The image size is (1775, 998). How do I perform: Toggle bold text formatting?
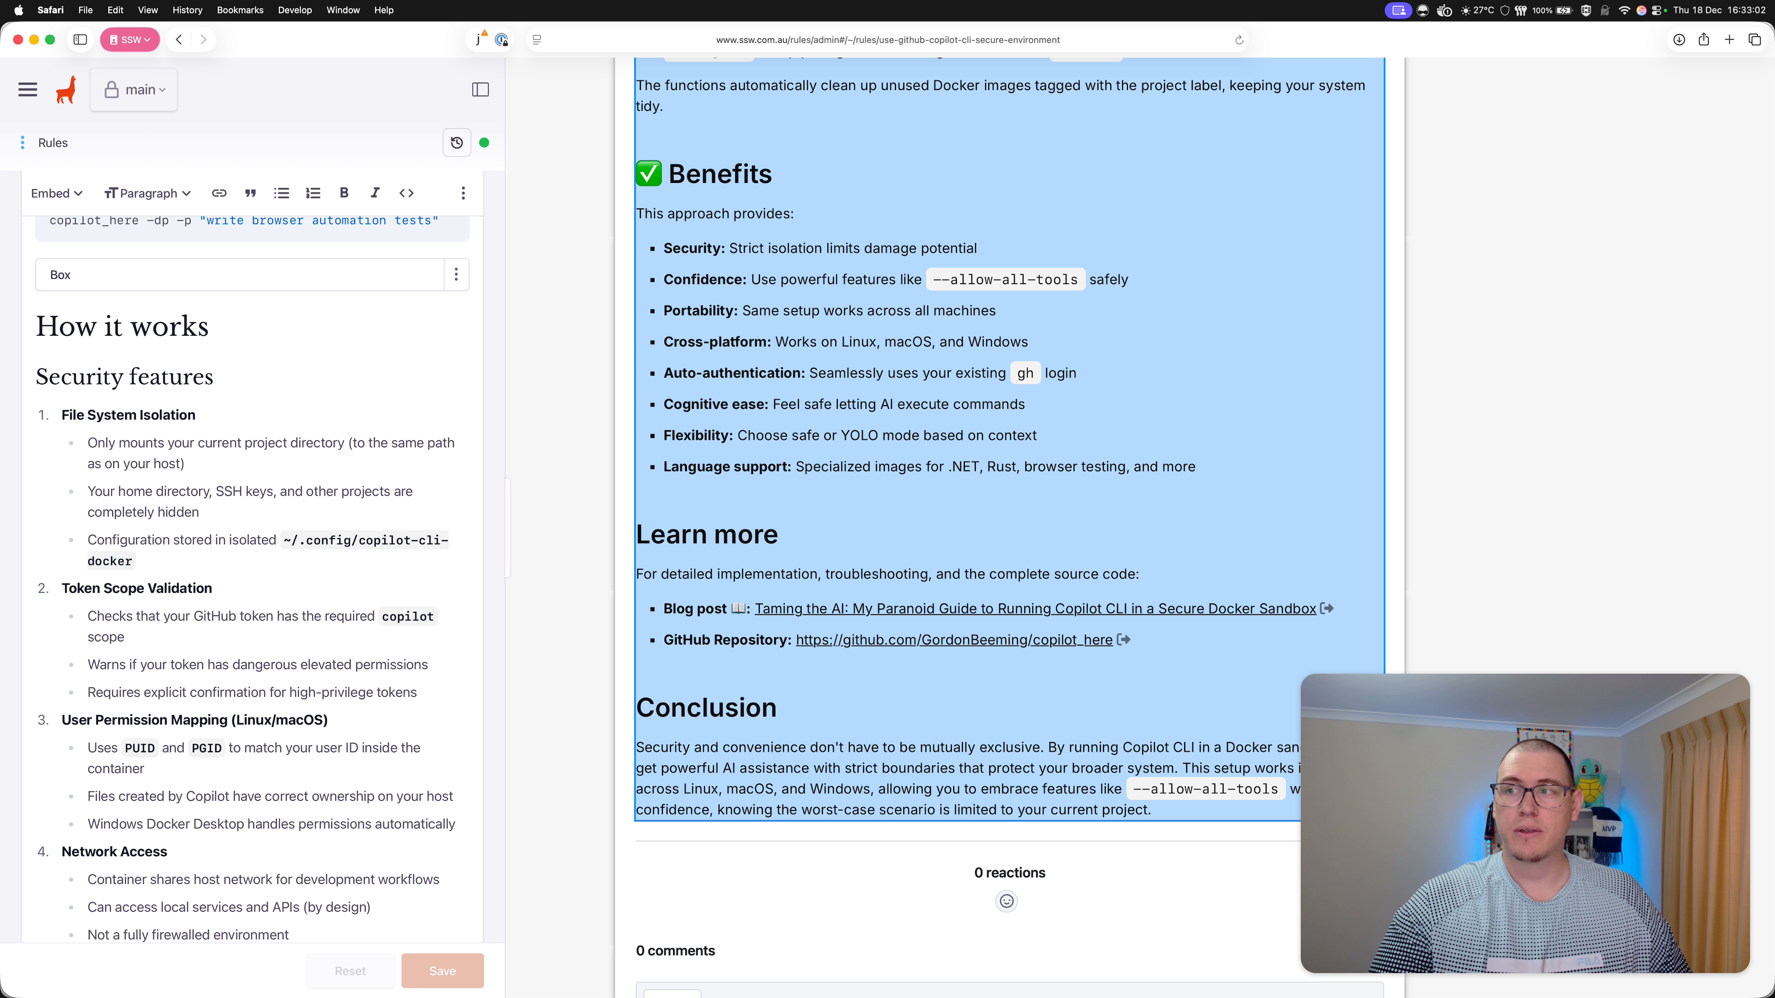pos(344,194)
